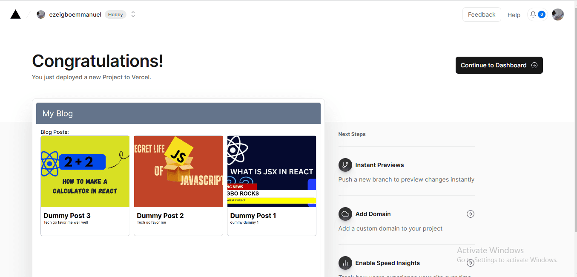The width and height of the screenshot is (577, 277).
Task: Click the Add Domain globe icon
Action: (x=345, y=214)
